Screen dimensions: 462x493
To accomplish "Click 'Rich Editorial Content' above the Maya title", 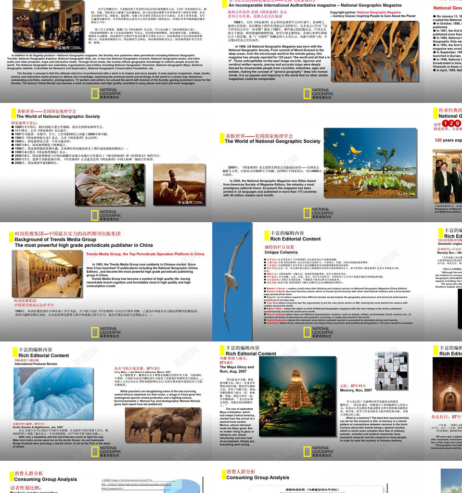I will point(251,354).
